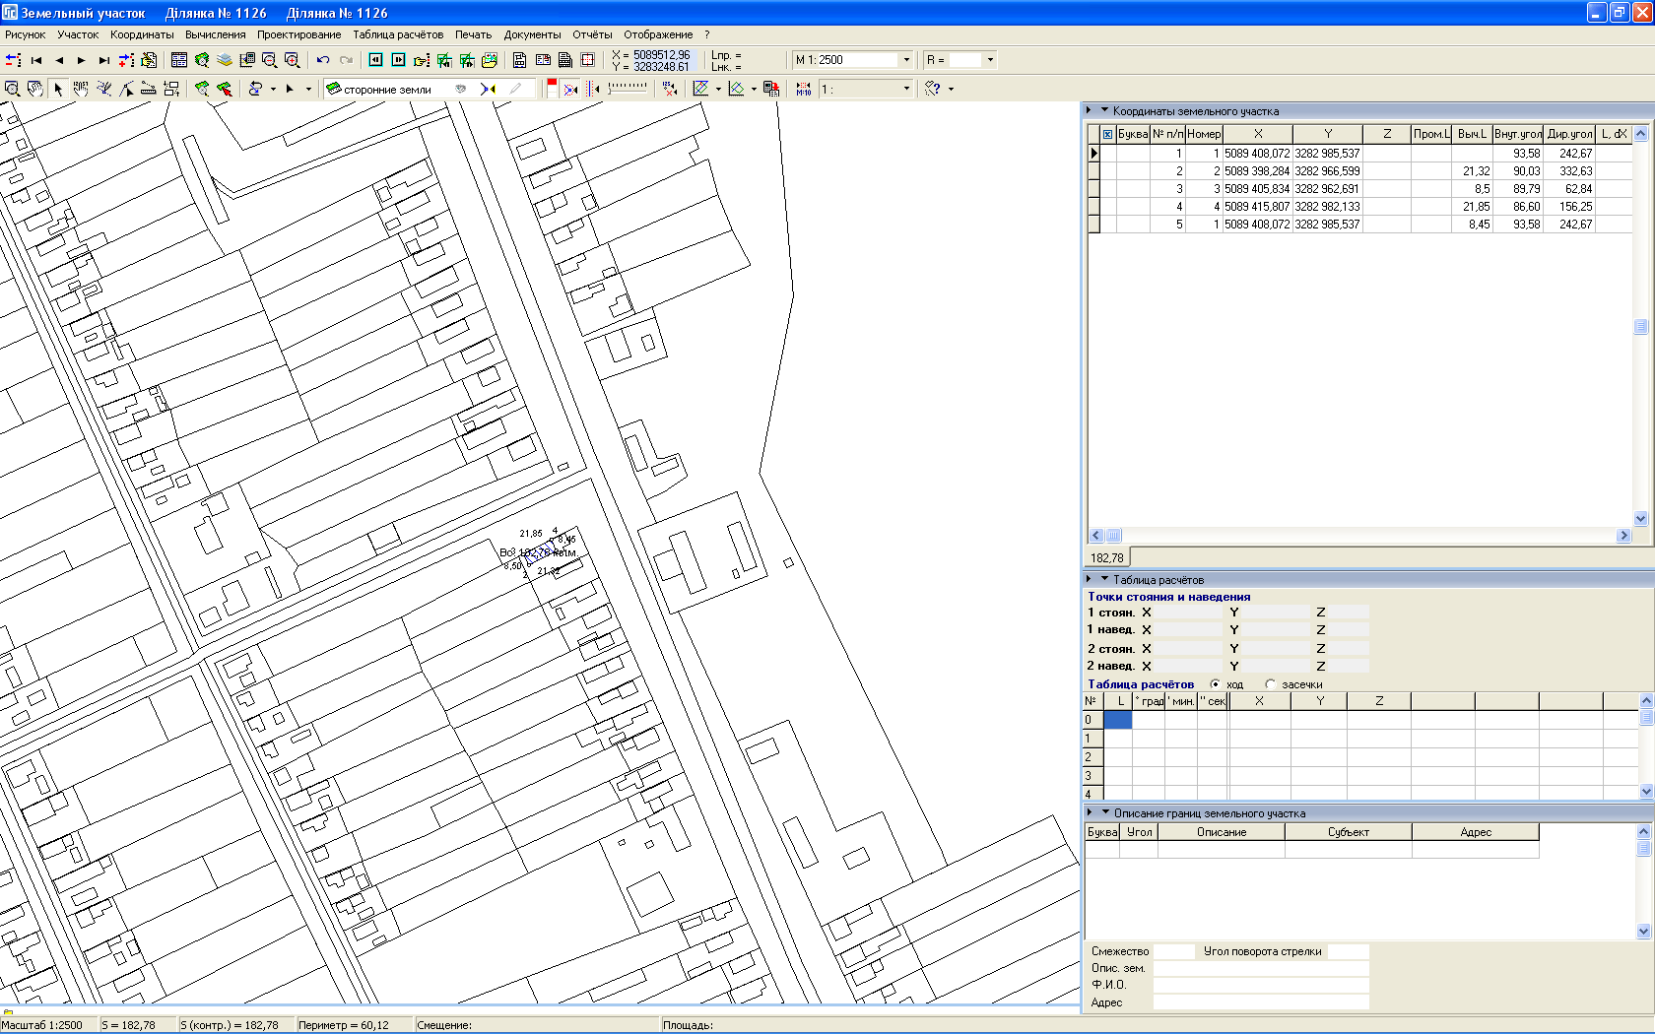Click the 'Субъект' column header
The width and height of the screenshot is (1655, 1034).
coord(1348,832)
